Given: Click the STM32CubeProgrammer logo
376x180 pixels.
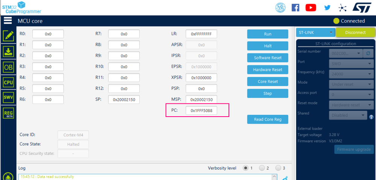Looking at the screenshot, I should click(x=21, y=7).
